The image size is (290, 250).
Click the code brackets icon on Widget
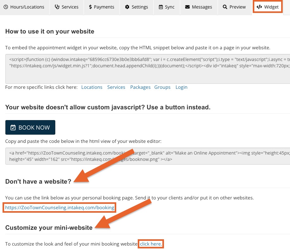(x=259, y=7)
